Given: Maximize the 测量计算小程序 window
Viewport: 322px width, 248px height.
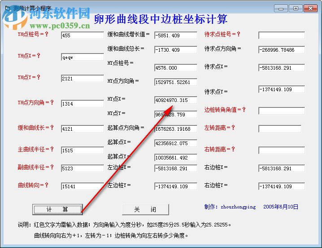Looking at the screenshot, I should (x=296, y=9).
